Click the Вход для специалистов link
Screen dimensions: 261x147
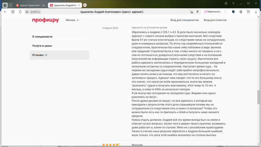click(185, 20)
